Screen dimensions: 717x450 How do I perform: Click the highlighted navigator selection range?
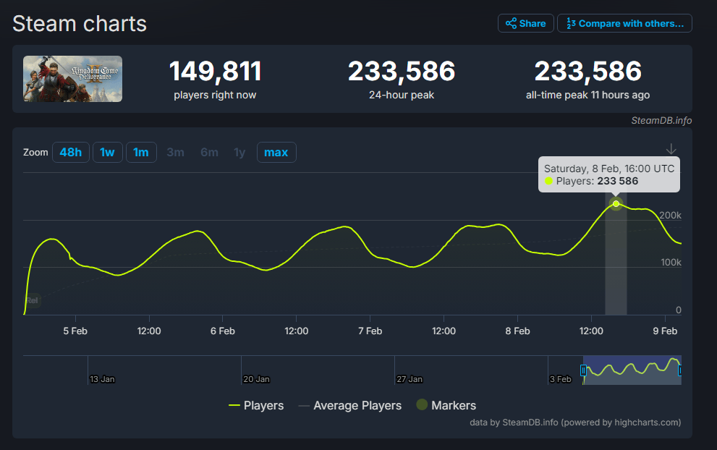[x=632, y=370]
